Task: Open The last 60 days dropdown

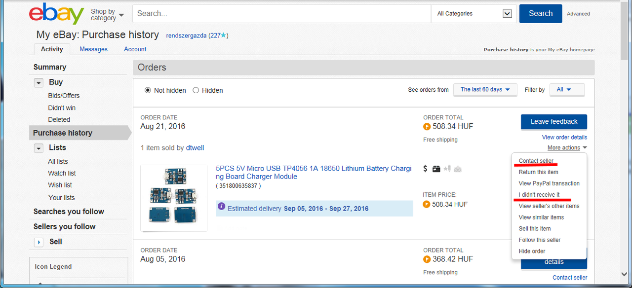Action: pyautogui.click(x=485, y=90)
